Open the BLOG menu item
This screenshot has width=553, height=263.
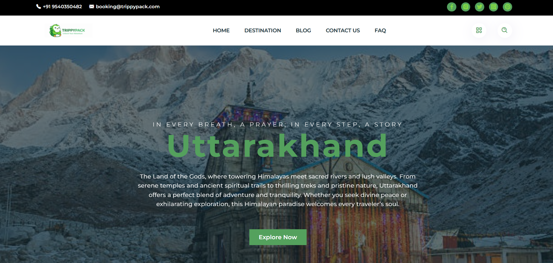click(x=303, y=31)
